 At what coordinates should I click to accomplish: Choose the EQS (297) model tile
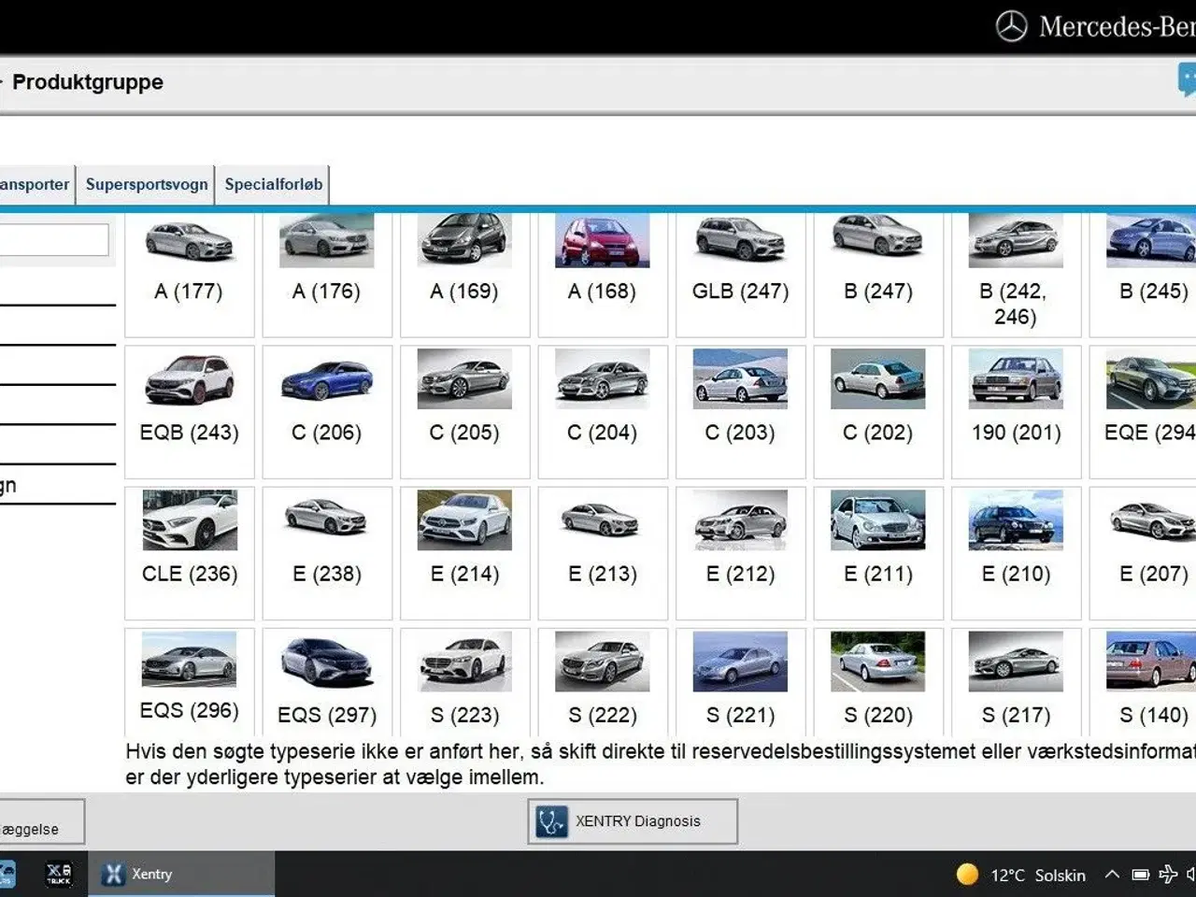pos(327,682)
